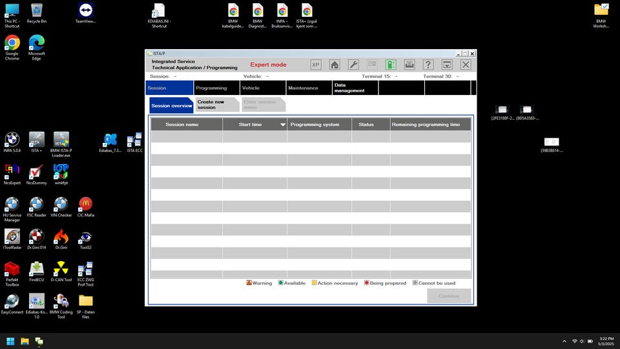Launch NcsExpert desktop icon

[x=12, y=175]
